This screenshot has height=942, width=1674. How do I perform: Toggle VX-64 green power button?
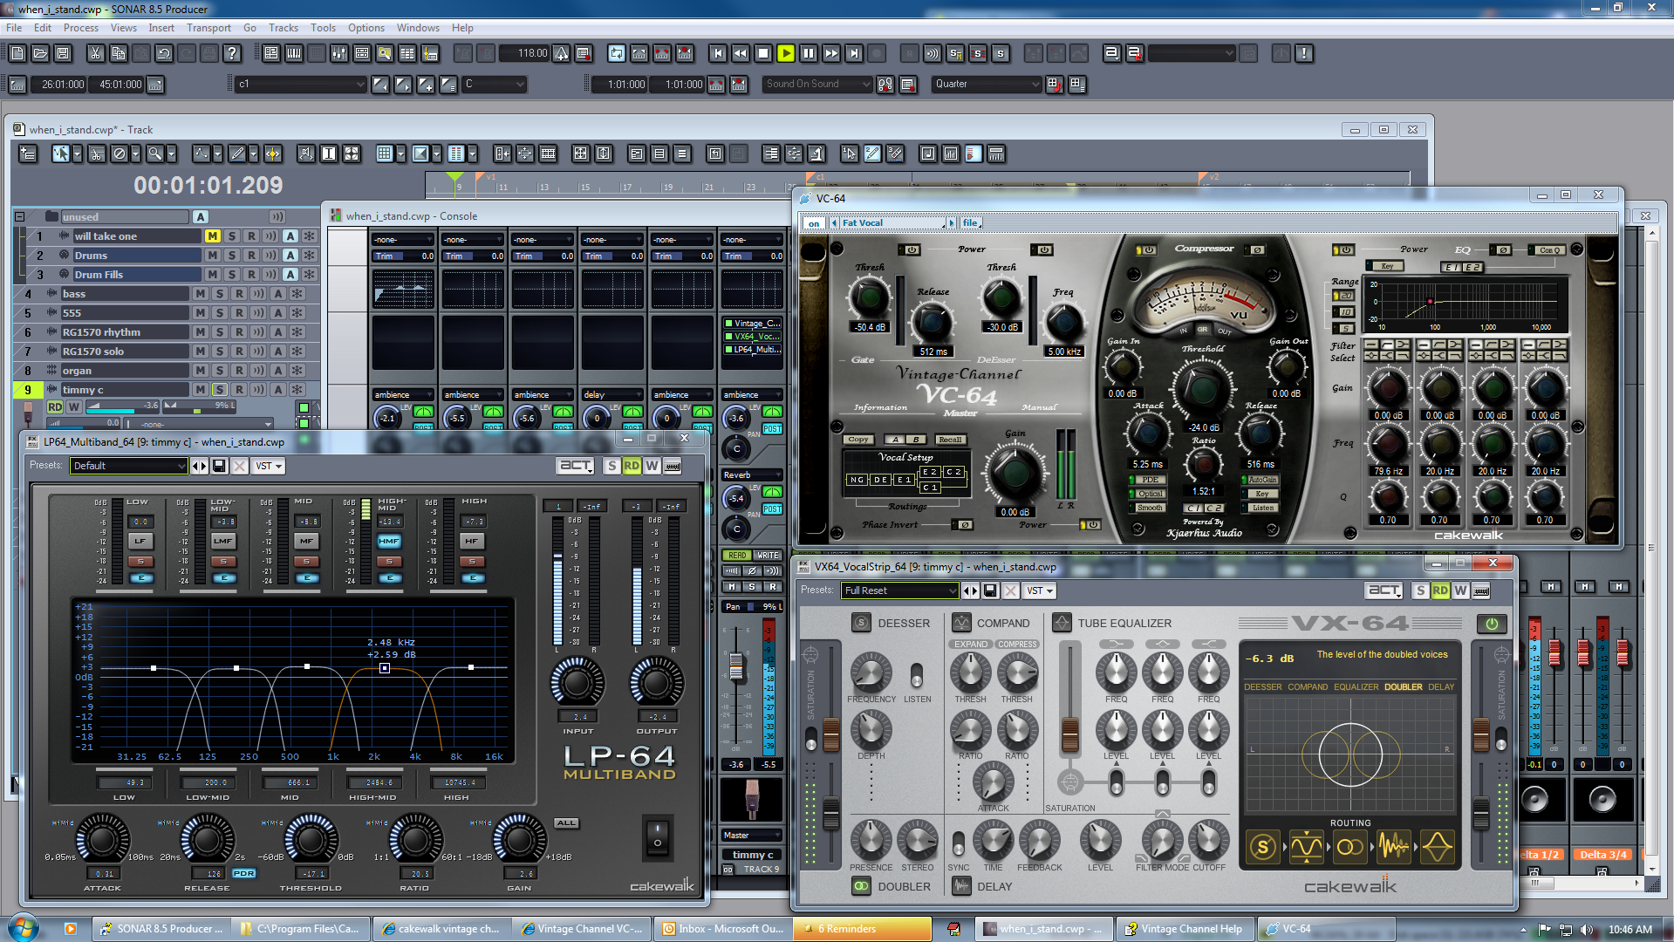click(x=1491, y=624)
